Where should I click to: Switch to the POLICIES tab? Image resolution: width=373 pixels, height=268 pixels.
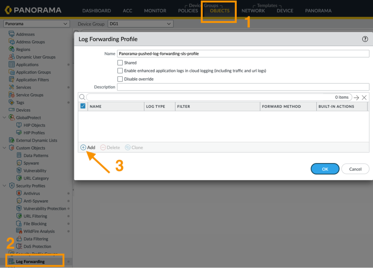[188, 11]
